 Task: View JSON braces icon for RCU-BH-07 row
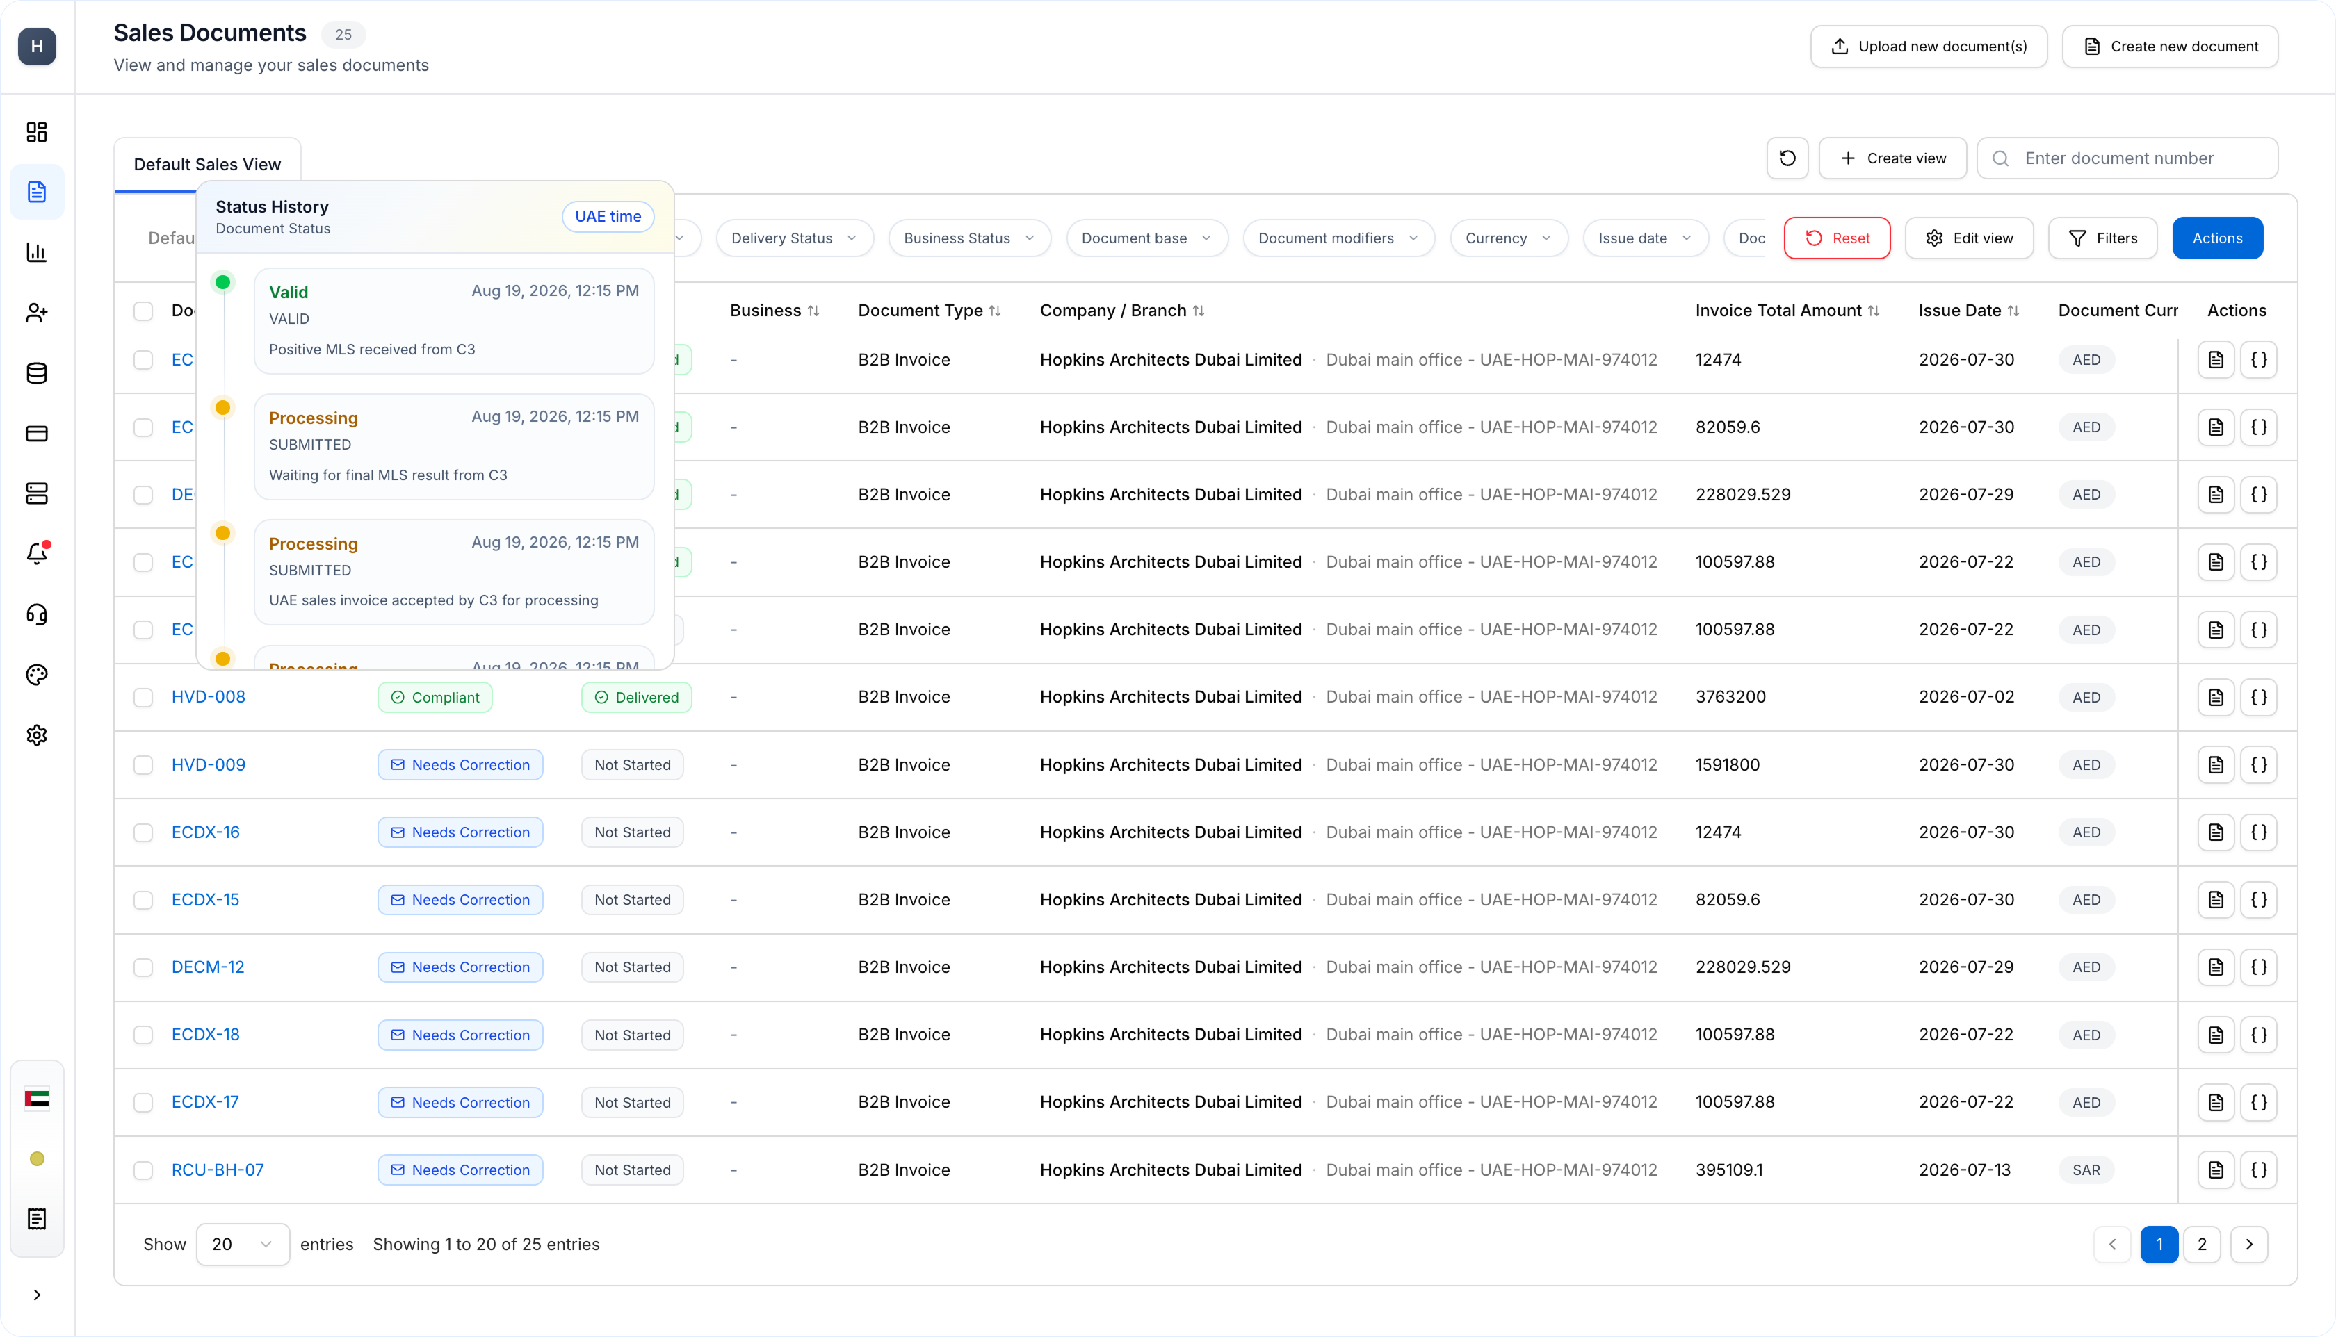2259,1170
